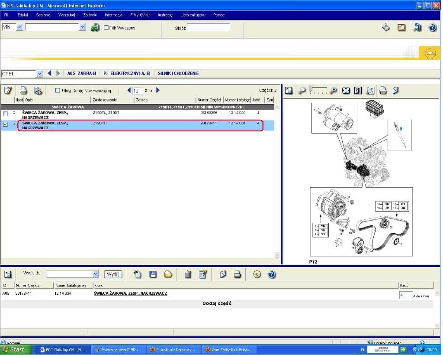Maximize the illustration pane icon
Image resolution: width=443 pixels, height=355 pixels.
click(289, 91)
